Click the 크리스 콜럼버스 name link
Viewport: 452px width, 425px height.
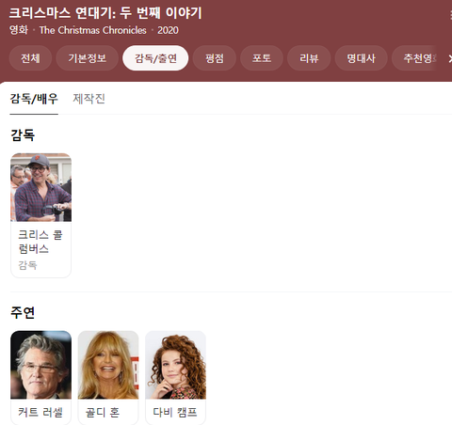coord(40,242)
